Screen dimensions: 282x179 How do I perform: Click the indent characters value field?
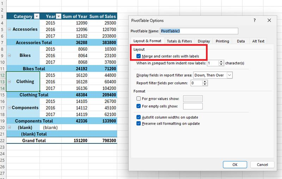pos(213,63)
